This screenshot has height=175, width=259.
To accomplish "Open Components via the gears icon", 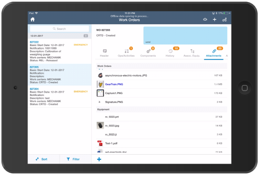I will coord(148,51).
